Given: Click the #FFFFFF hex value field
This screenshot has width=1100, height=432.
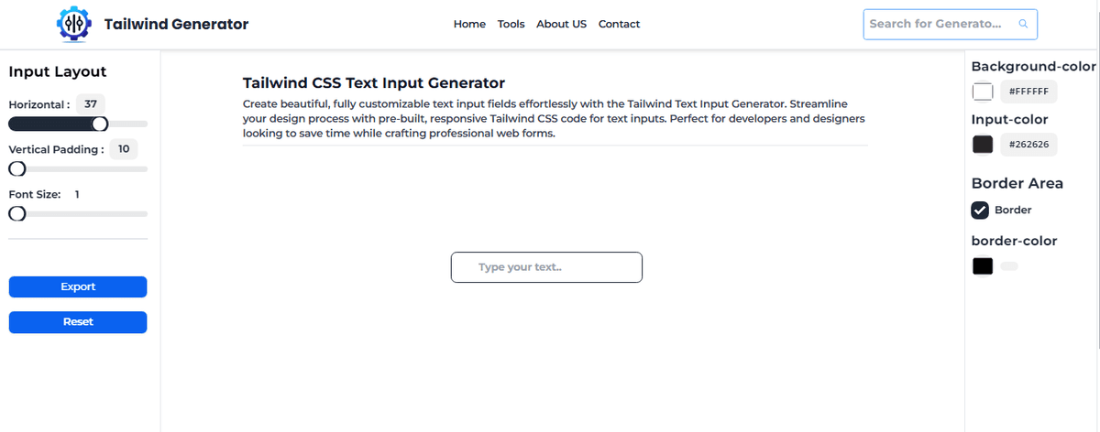Looking at the screenshot, I should coord(1028,92).
